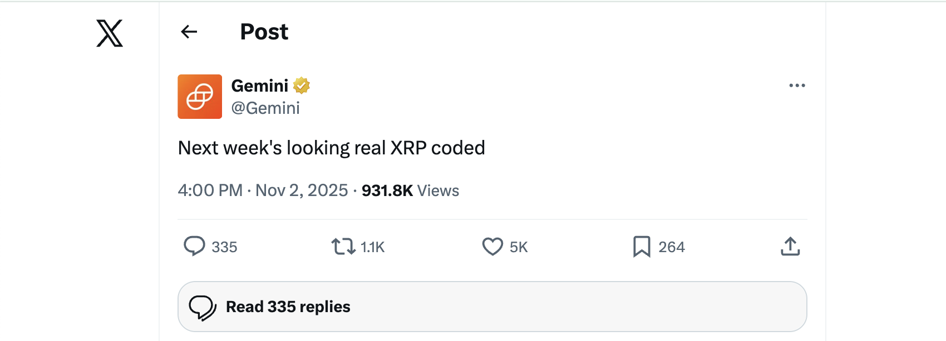The image size is (946, 341).
Task: View the 931.8K Views analytics
Action: click(410, 190)
